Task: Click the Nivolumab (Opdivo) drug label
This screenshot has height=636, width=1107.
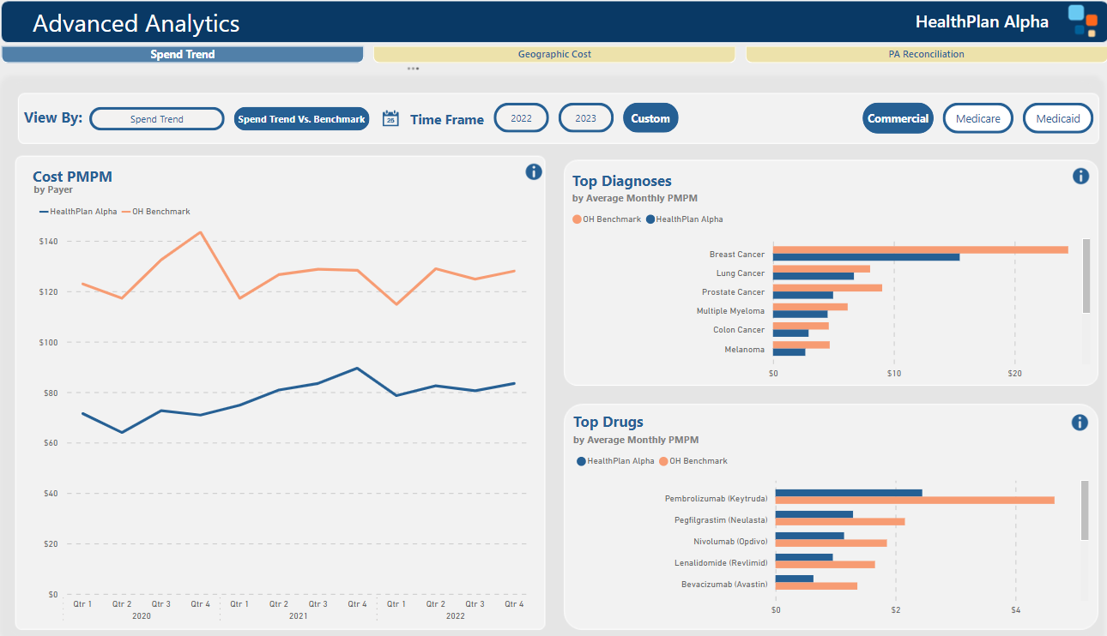Action: pos(730,542)
